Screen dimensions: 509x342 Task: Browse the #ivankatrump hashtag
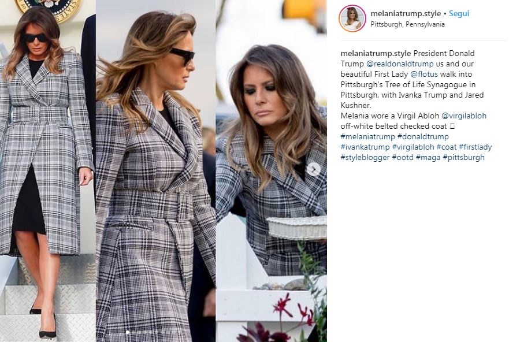(365, 147)
